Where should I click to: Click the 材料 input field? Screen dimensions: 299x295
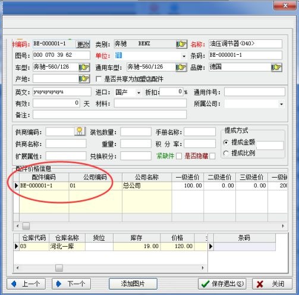[150, 104]
